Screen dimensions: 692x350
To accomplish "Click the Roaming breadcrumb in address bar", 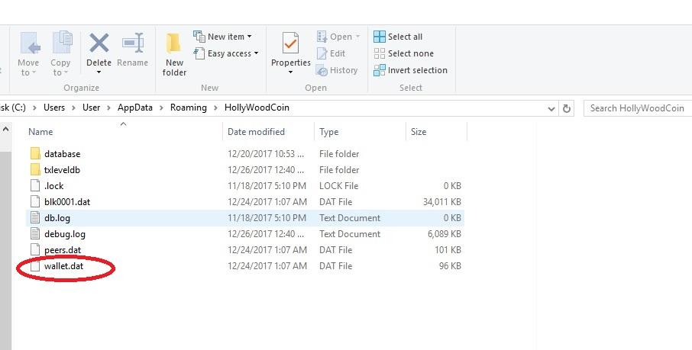I will coord(188,108).
